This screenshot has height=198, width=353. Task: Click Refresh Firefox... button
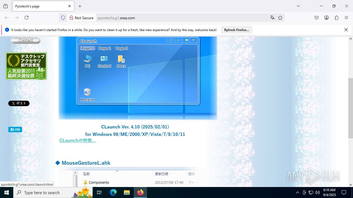tap(237, 30)
